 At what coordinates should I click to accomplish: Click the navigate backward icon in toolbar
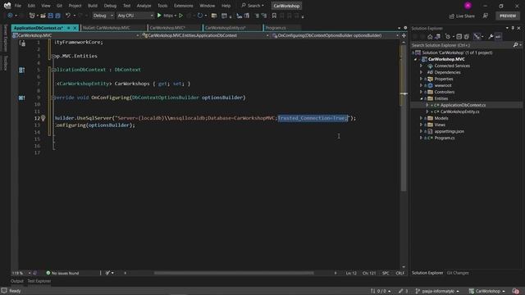10,16
